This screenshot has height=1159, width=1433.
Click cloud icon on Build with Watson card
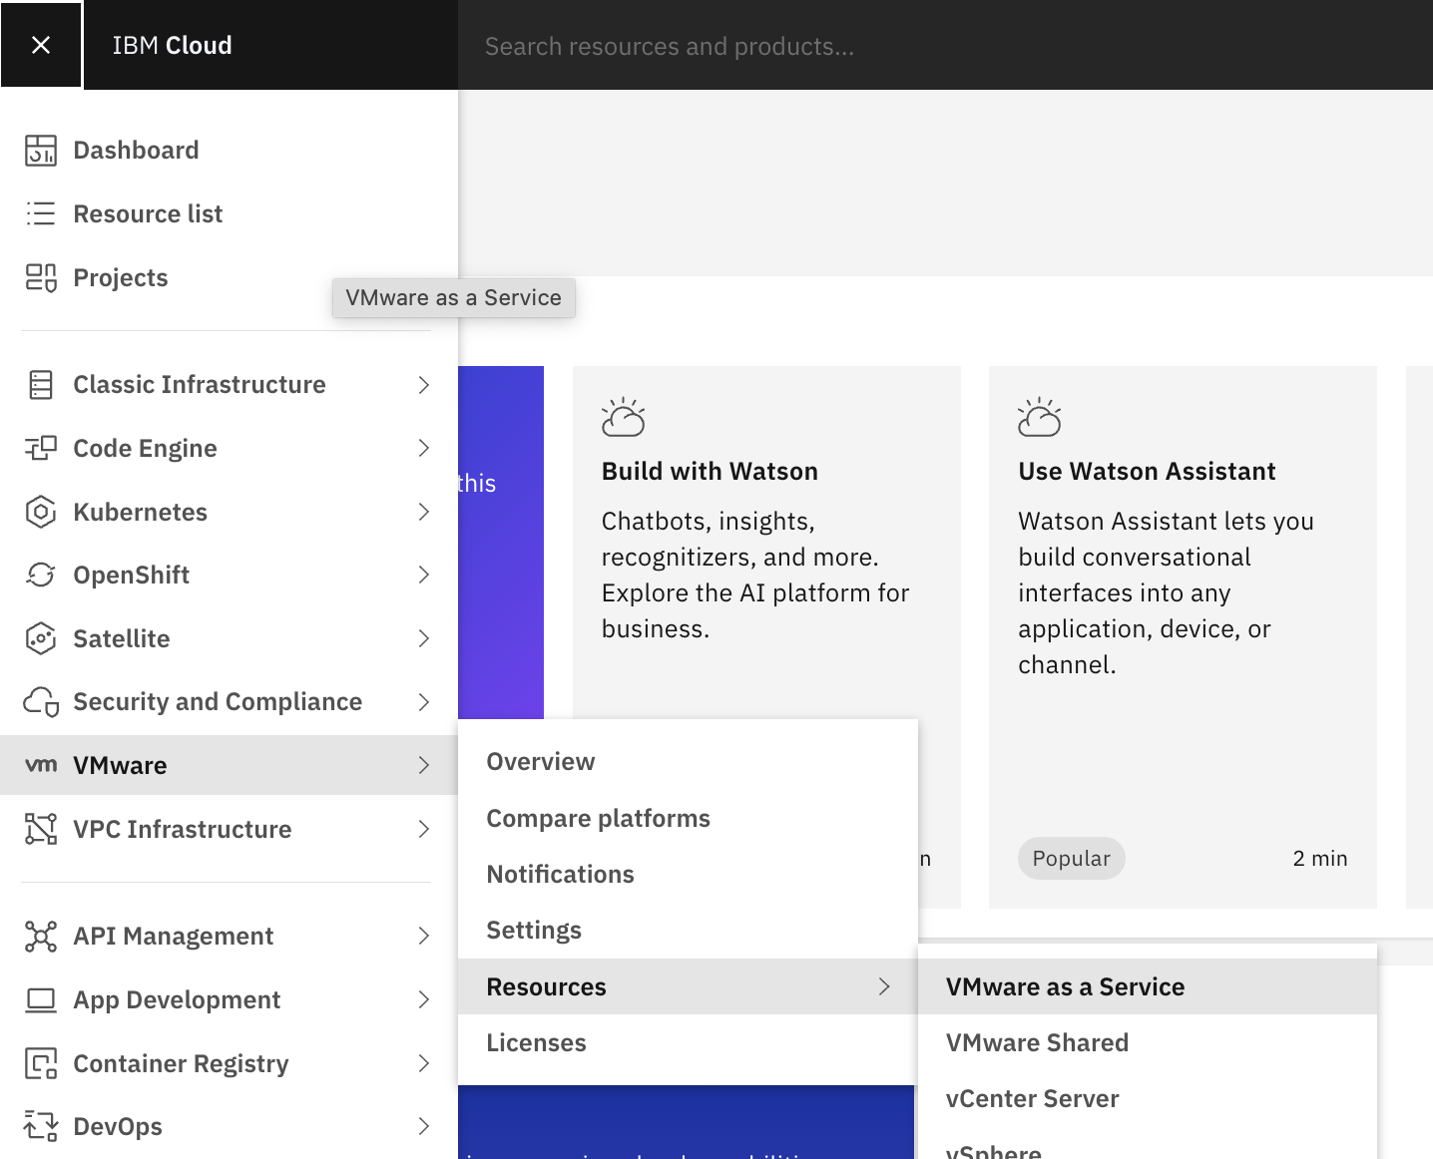(x=624, y=417)
